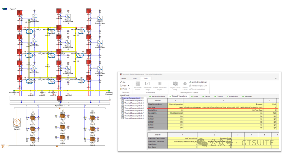Click the Cell-5 battery icon in diagram
Image resolution: width=283 pixels, height=154 pixels.
pos(63,127)
